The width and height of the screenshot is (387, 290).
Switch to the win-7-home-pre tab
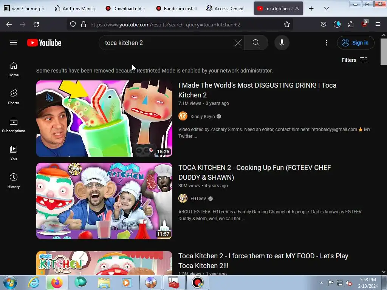point(25,9)
